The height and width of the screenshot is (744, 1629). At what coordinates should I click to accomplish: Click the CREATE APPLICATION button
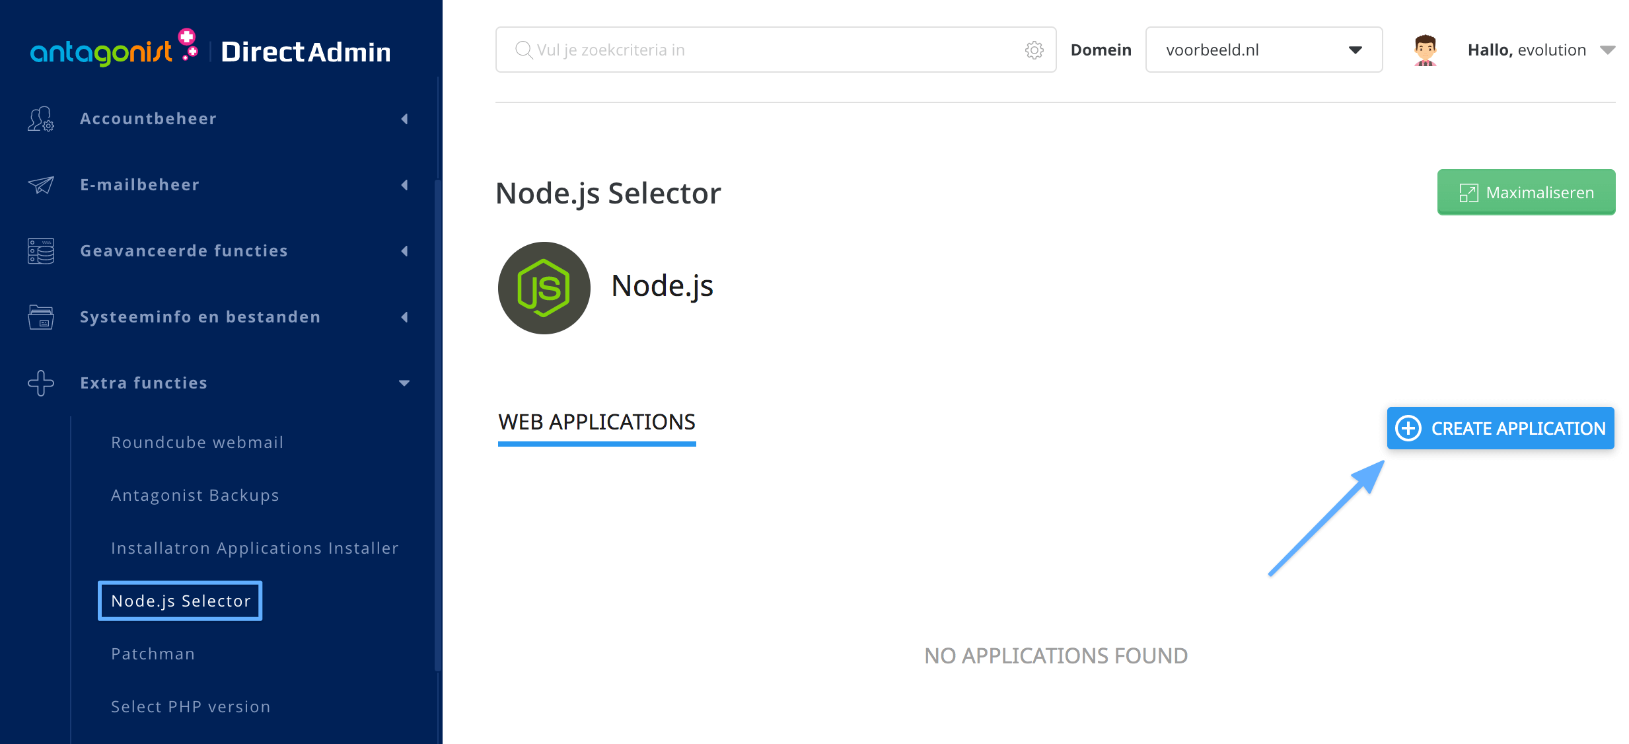1501,428
